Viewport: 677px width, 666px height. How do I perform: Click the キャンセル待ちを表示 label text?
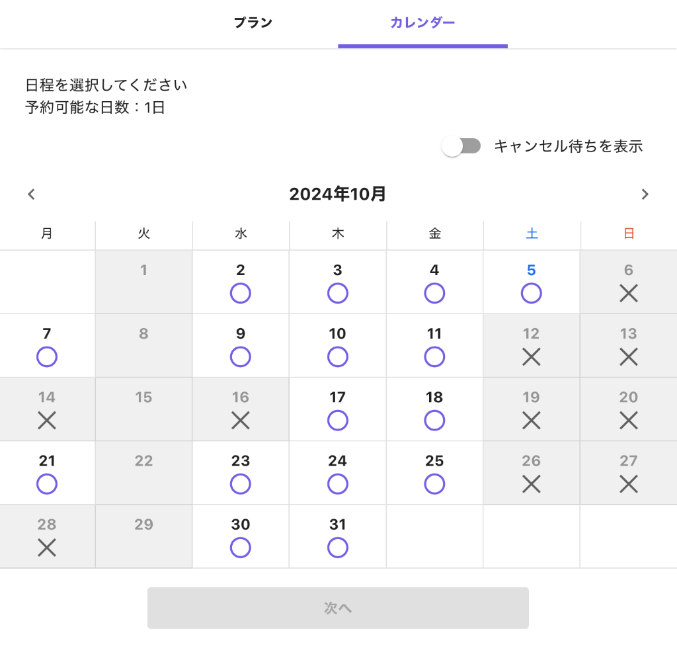click(568, 146)
